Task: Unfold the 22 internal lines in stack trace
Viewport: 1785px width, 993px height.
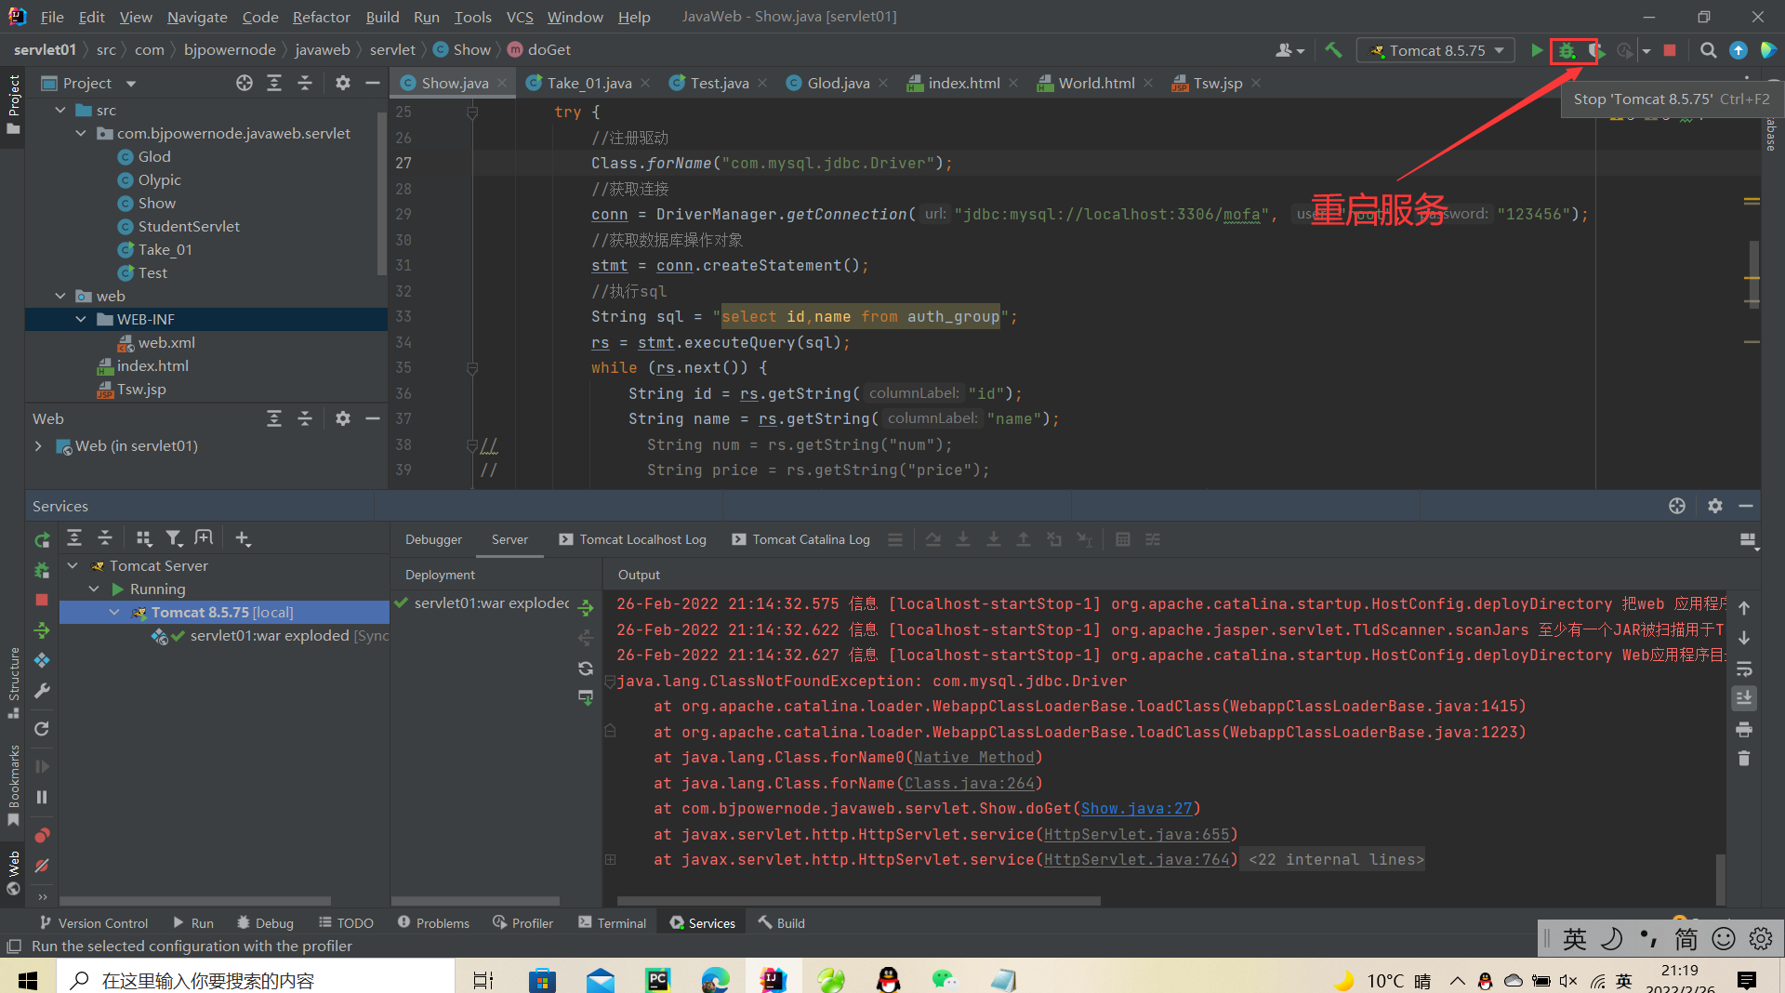Action: click(610, 860)
